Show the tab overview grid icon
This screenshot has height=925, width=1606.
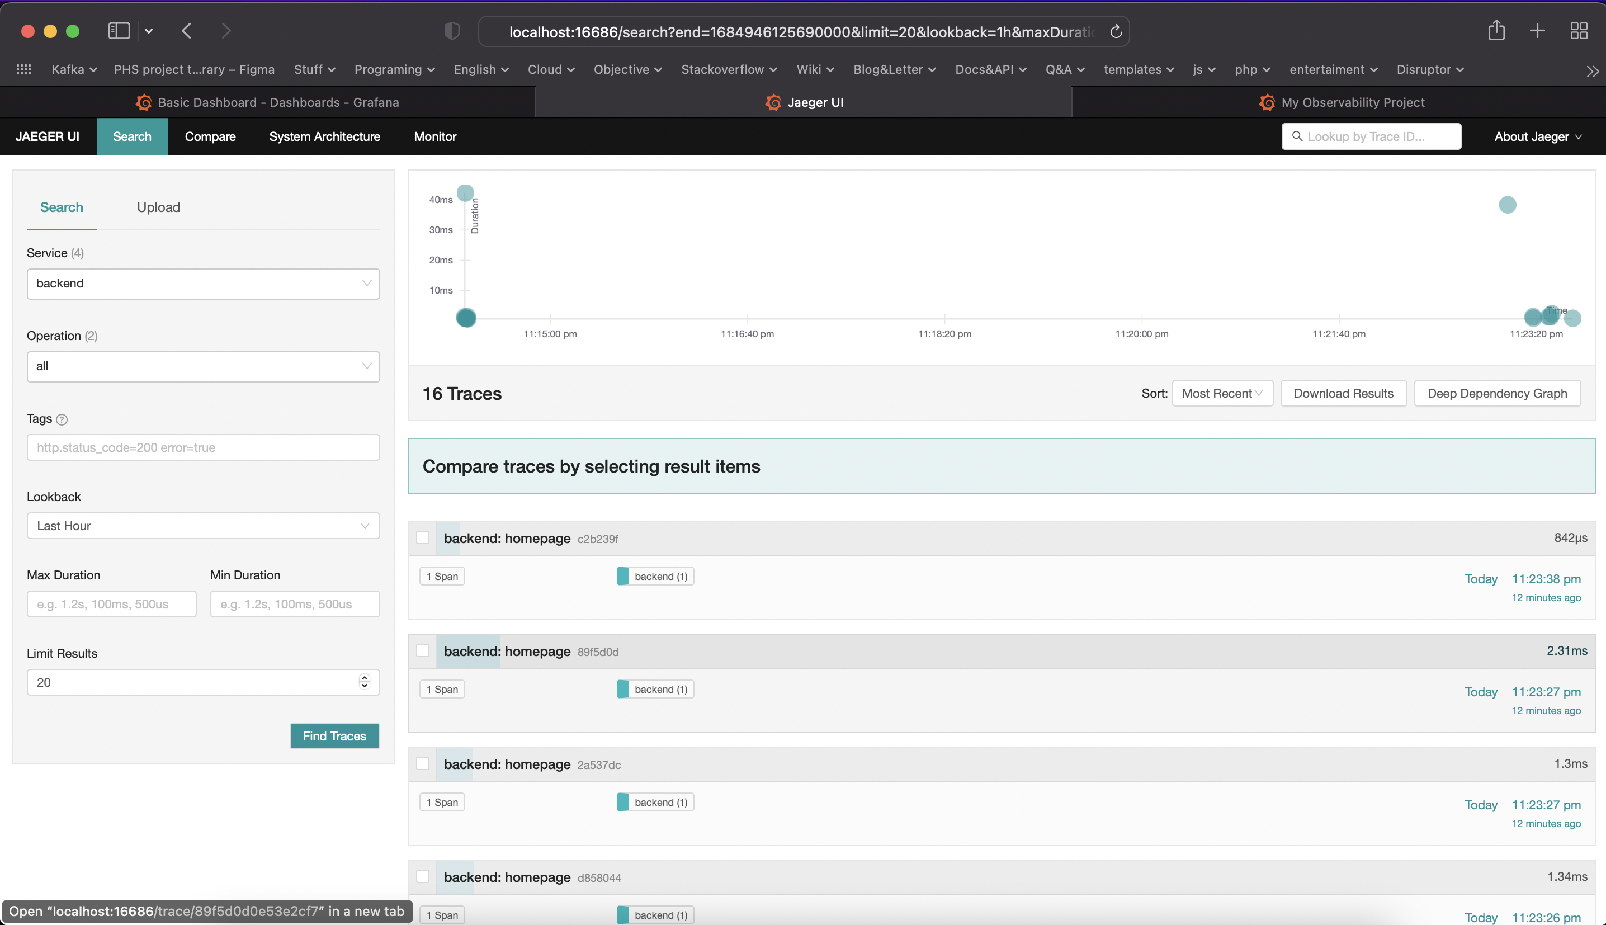(x=1579, y=31)
